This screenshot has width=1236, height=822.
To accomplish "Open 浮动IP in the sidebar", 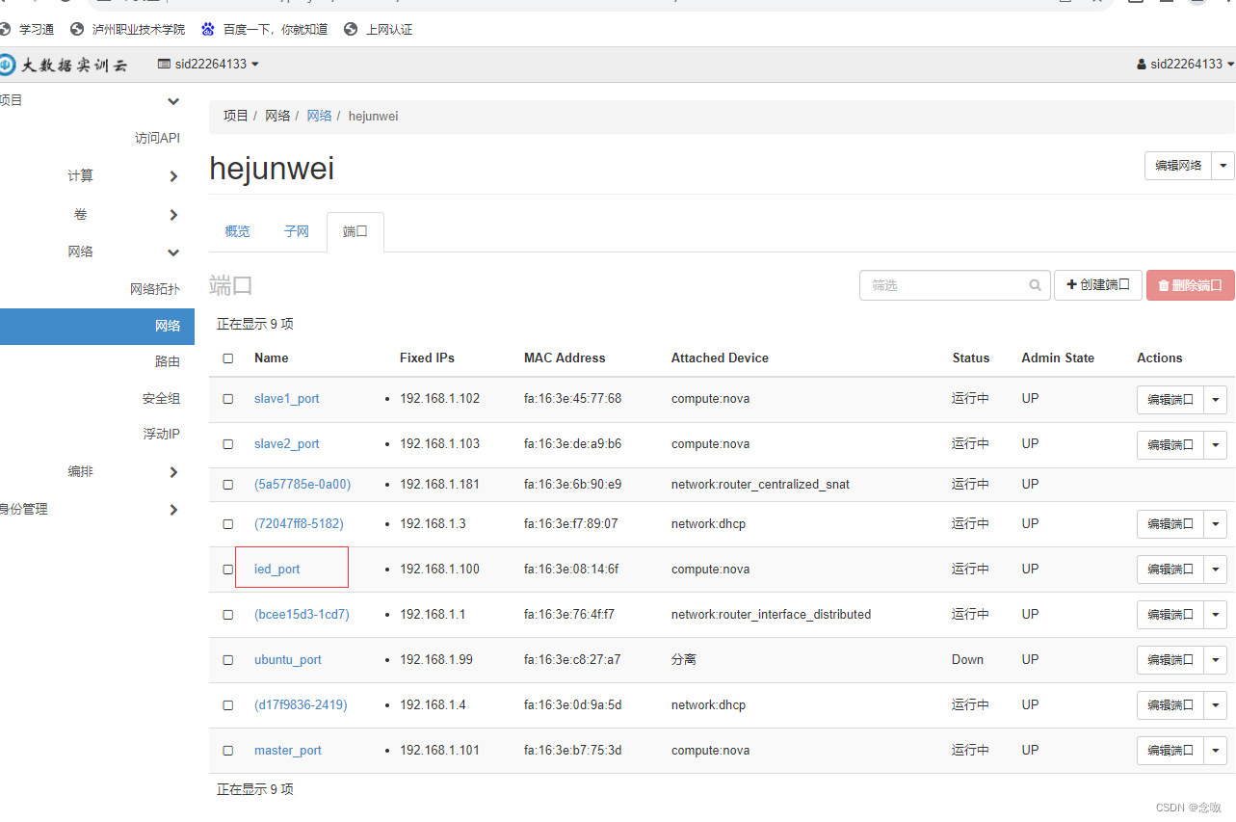I will pyautogui.click(x=162, y=434).
